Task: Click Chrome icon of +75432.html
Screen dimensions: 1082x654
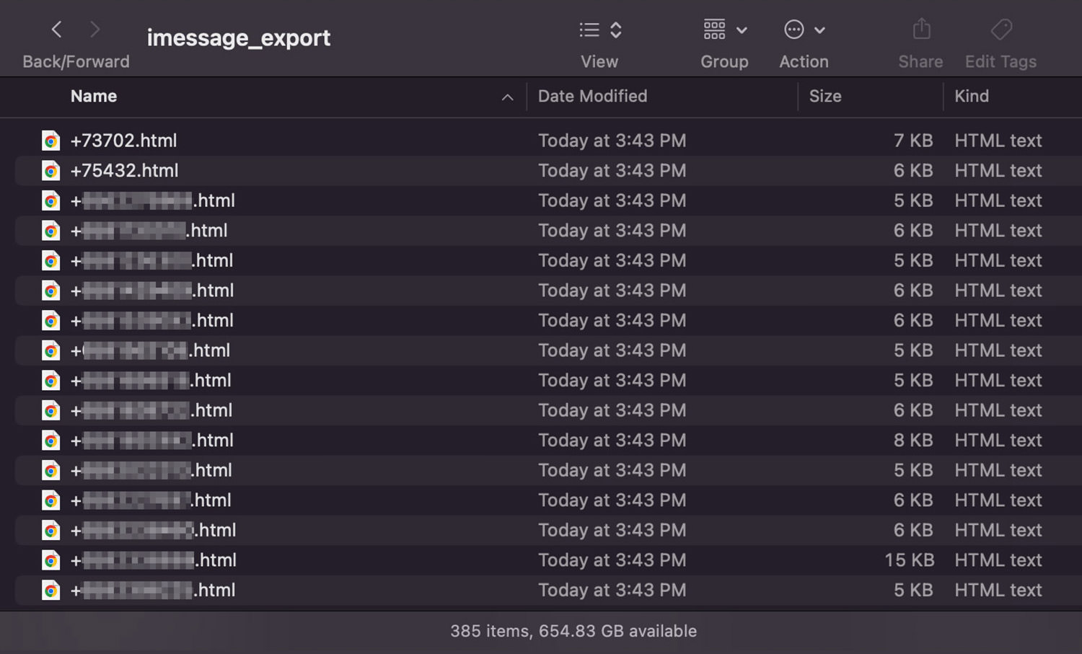Action: coord(50,171)
